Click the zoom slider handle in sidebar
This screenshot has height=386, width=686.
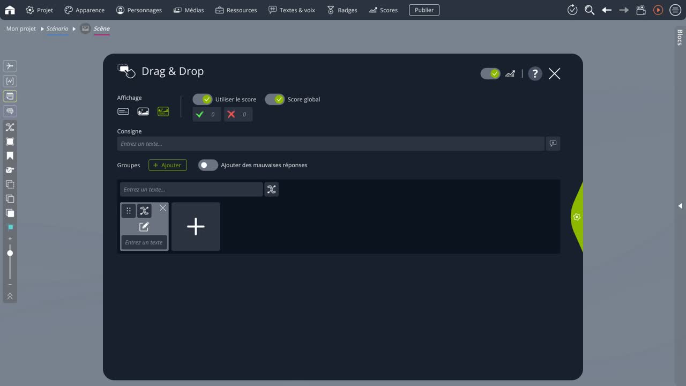pos(10,253)
